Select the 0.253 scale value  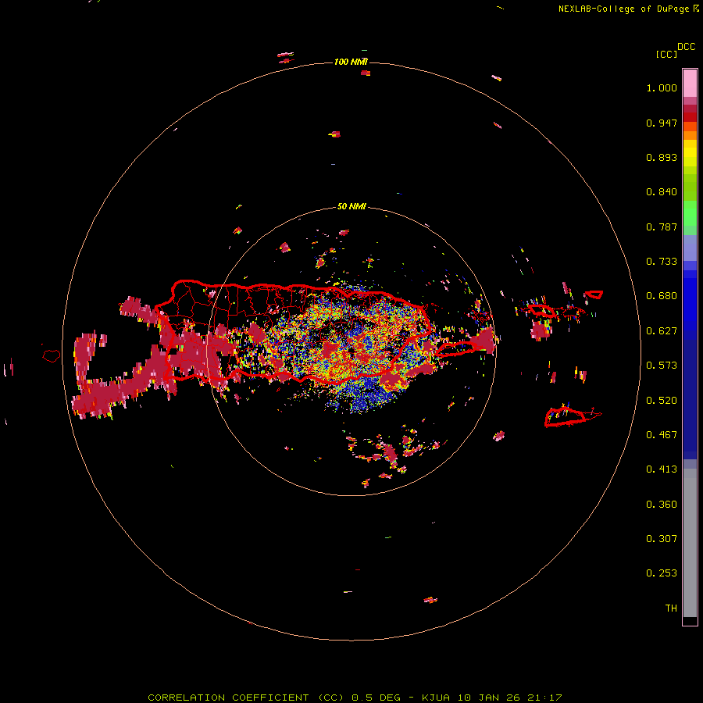pos(662,573)
